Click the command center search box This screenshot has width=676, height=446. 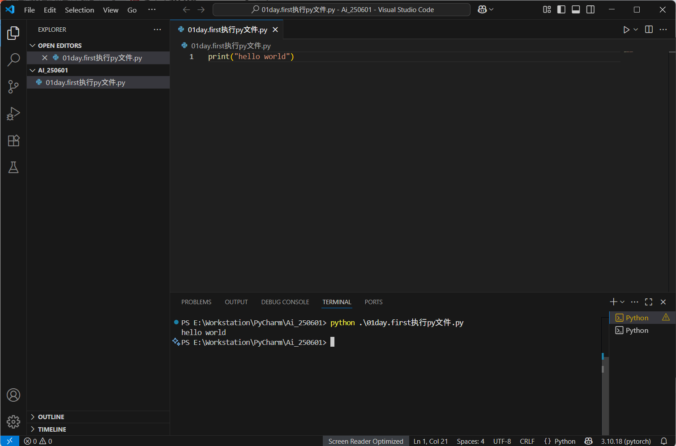[x=341, y=10]
